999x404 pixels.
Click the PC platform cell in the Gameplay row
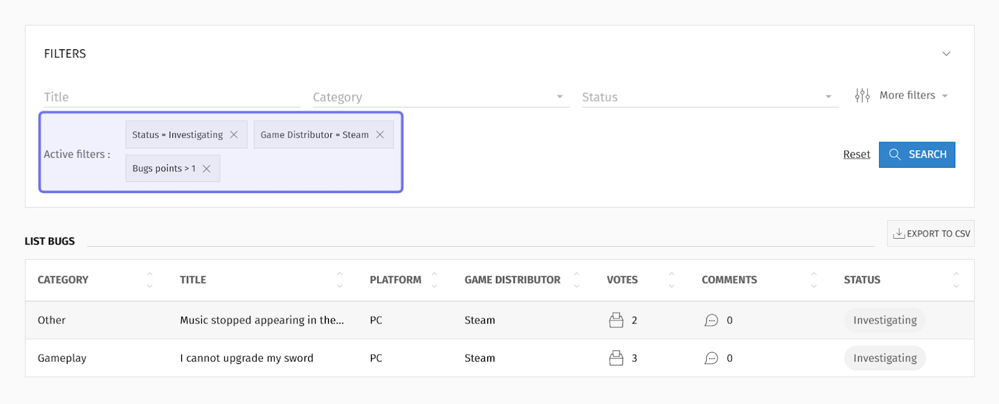[376, 358]
